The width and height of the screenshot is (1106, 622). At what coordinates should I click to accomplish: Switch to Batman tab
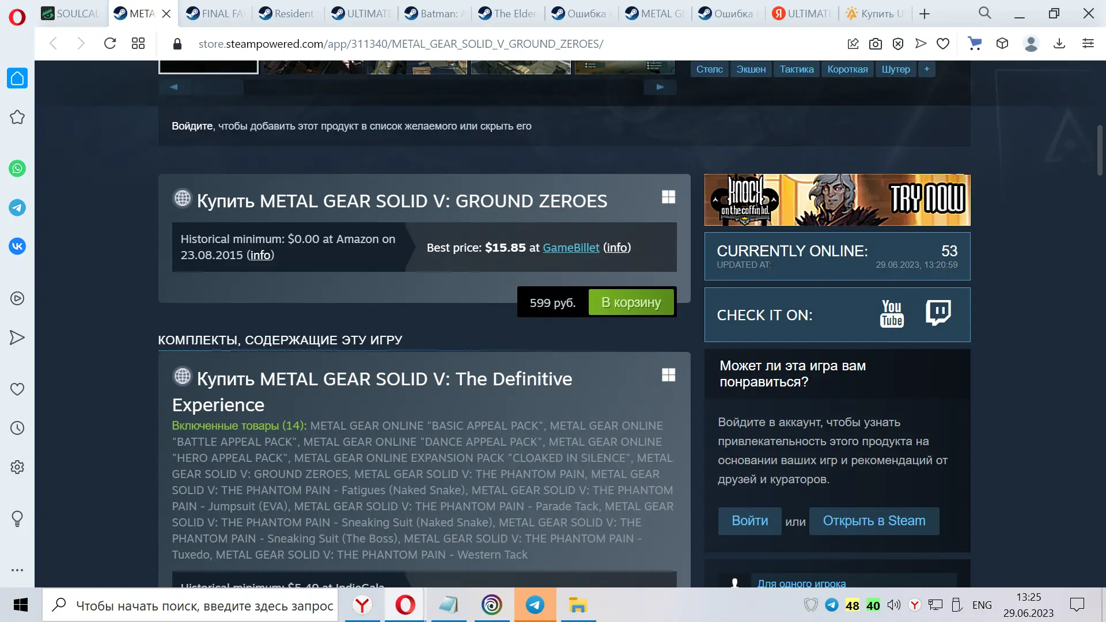(434, 14)
